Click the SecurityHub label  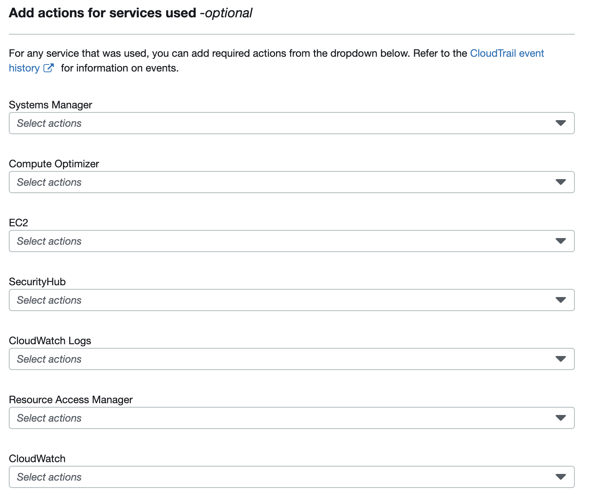tap(37, 282)
